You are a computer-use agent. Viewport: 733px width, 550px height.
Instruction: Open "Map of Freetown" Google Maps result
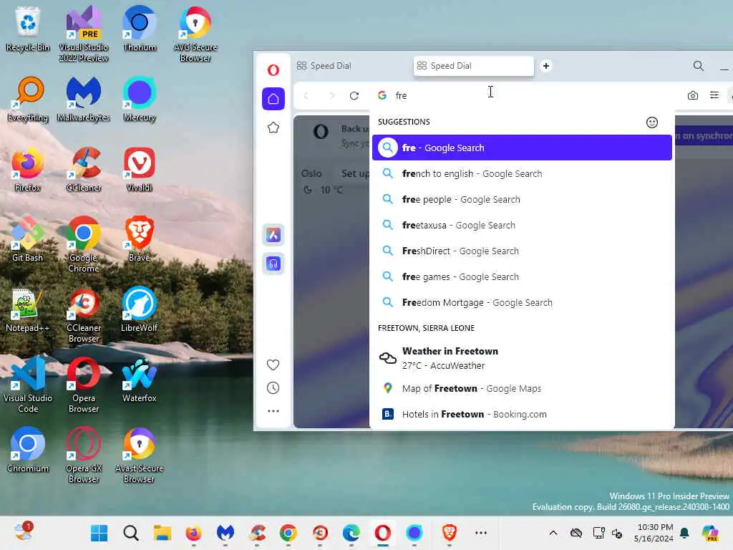coord(522,389)
